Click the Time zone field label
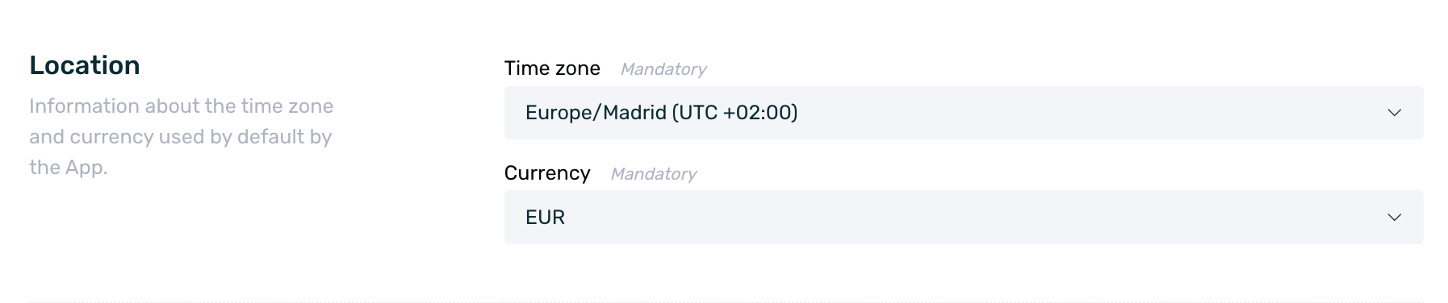 tap(552, 68)
